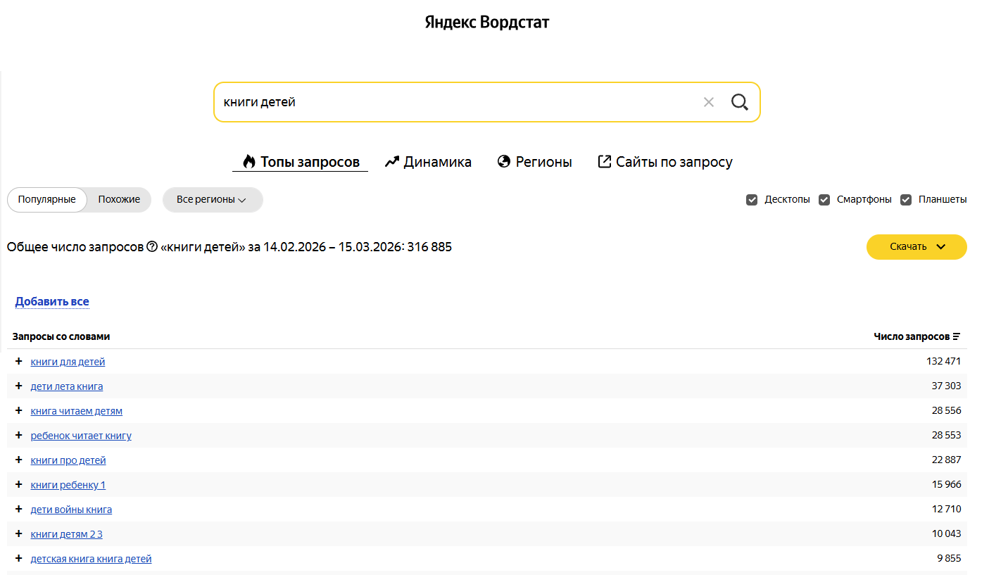Viewport: 989px width, 575px height.
Task: Open the Сайты по запросу tab
Action: coord(665,162)
